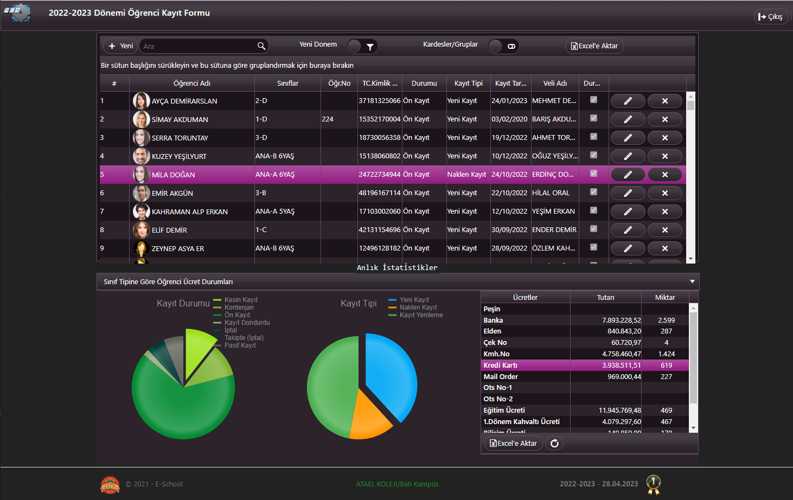Delete AYÇA DEMİRARSLAN row with X icon
The image size is (793, 500).
(x=664, y=101)
